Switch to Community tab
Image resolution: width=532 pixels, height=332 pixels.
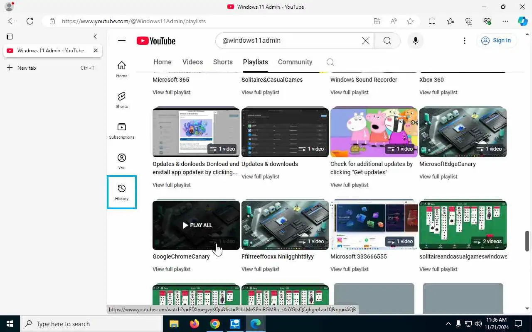point(295,62)
